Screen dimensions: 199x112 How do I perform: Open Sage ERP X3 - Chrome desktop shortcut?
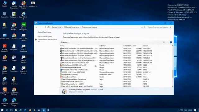pyautogui.click(x=14, y=91)
